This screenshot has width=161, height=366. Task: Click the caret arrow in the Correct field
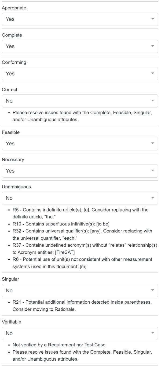click(x=153, y=101)
